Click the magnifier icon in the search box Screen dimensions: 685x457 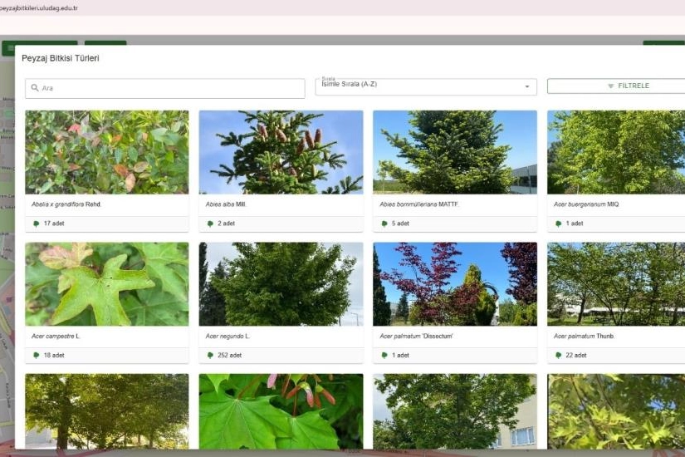(x=35, y=88)
